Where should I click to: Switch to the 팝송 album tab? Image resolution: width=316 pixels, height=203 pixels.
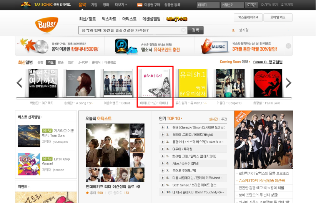[x=61, y=63]
